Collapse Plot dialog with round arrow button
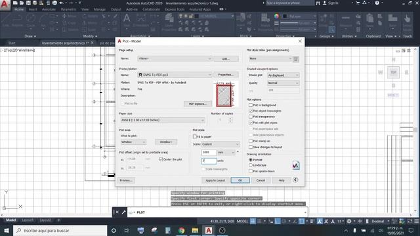This screenshot has width=420, height=236. coord(295,180)
